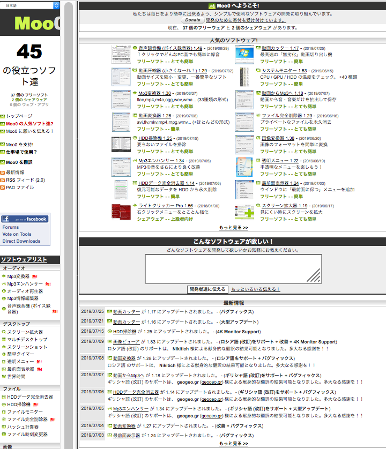This screenshot has height=449, width=386.
Task: Open Moo0 を支持! sidebar item
Action: [x=19, y=145]
